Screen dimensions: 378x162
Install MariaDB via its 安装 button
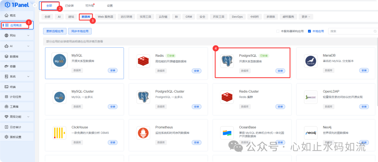point(364,71)
